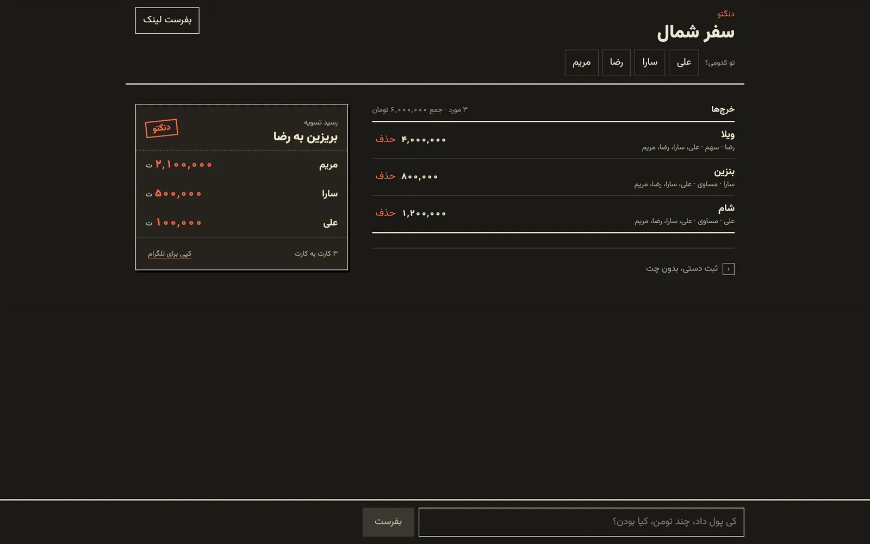Click سارا's debt of ۵۰۰,۰۰۰ in the receipt
This screenshot has width=870, height=544.
click(178, 194)
